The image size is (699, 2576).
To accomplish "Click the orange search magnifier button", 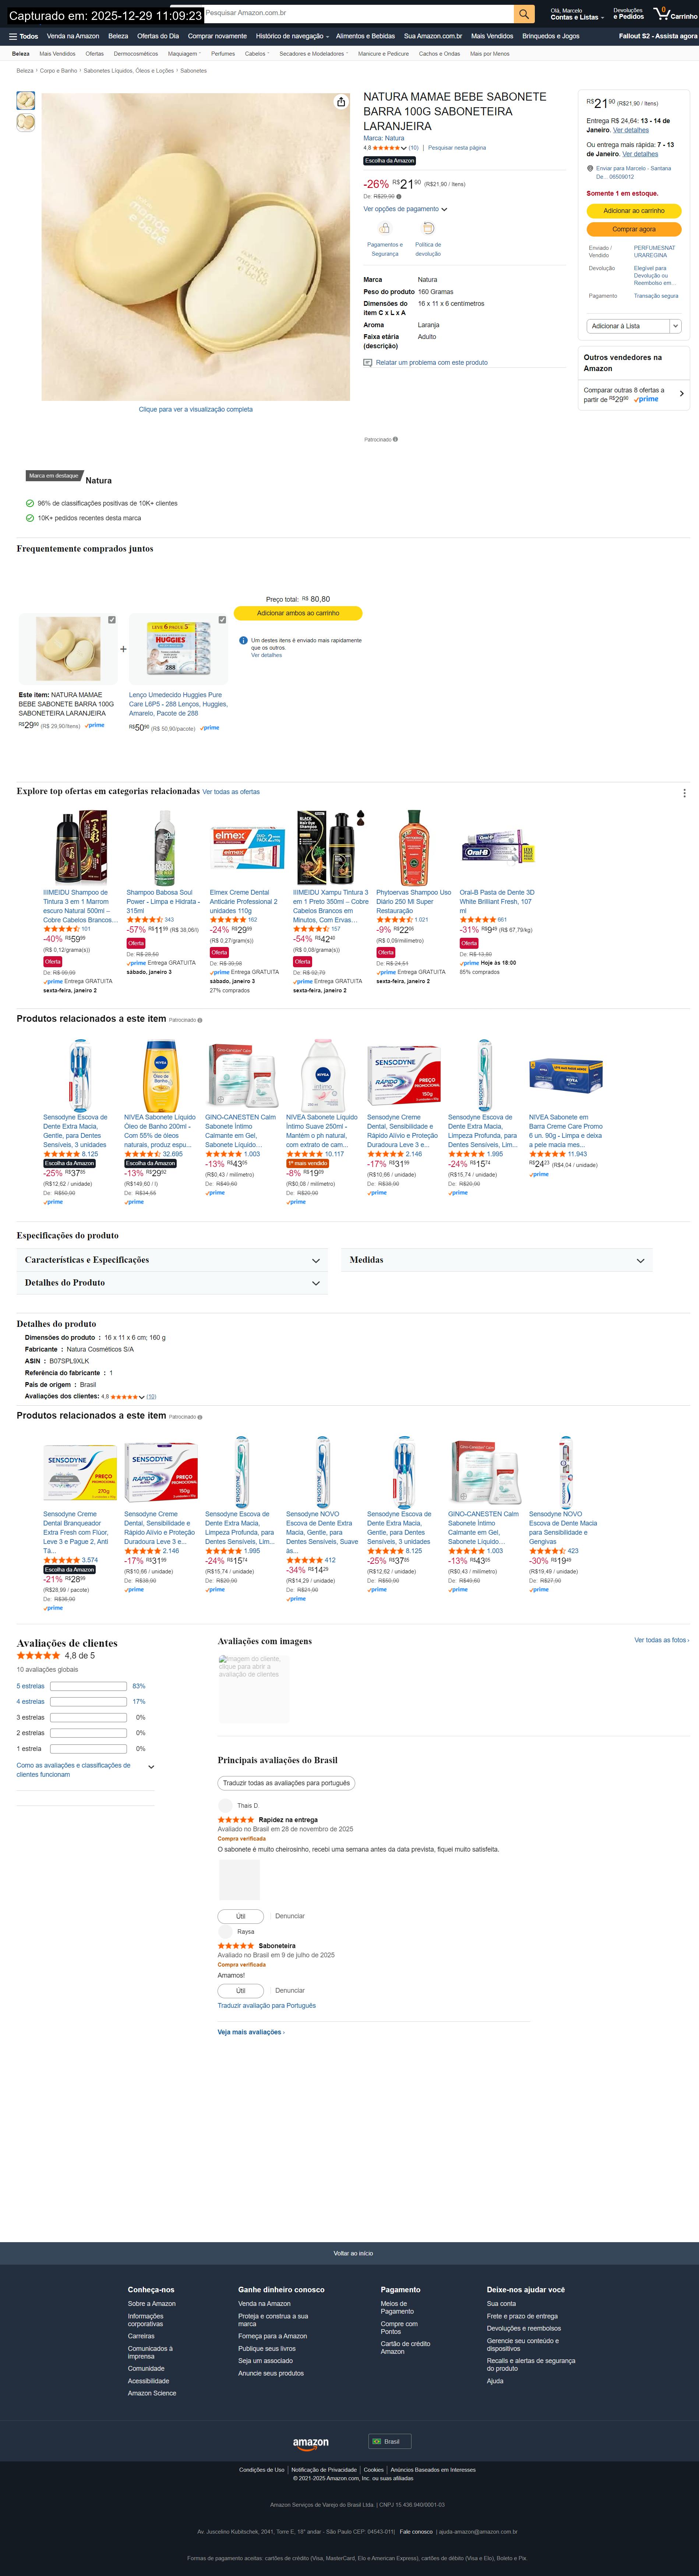I will 524,14.
